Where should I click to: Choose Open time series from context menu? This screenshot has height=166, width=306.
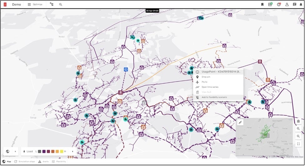tap(210, 87)
